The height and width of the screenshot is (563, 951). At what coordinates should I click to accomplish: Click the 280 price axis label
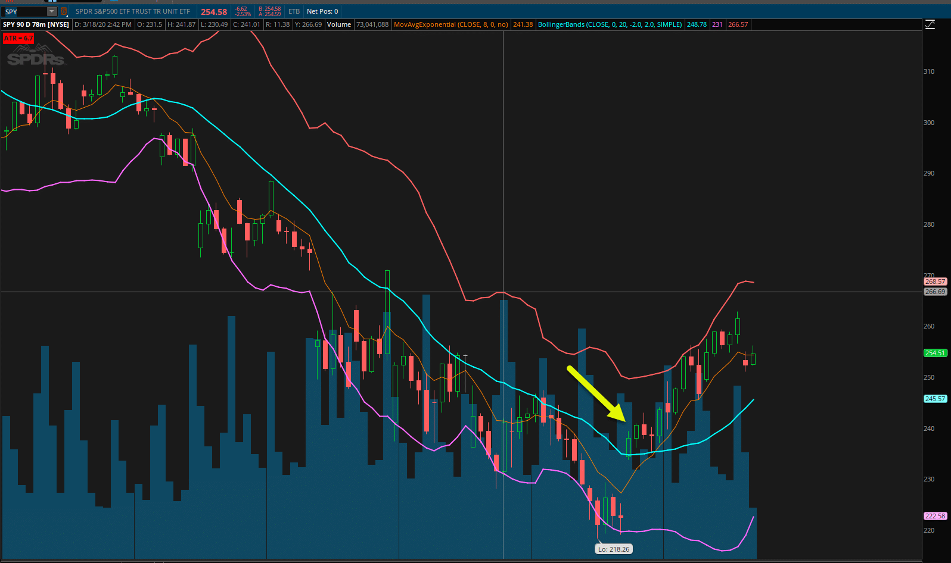click(x=929, y=224)
